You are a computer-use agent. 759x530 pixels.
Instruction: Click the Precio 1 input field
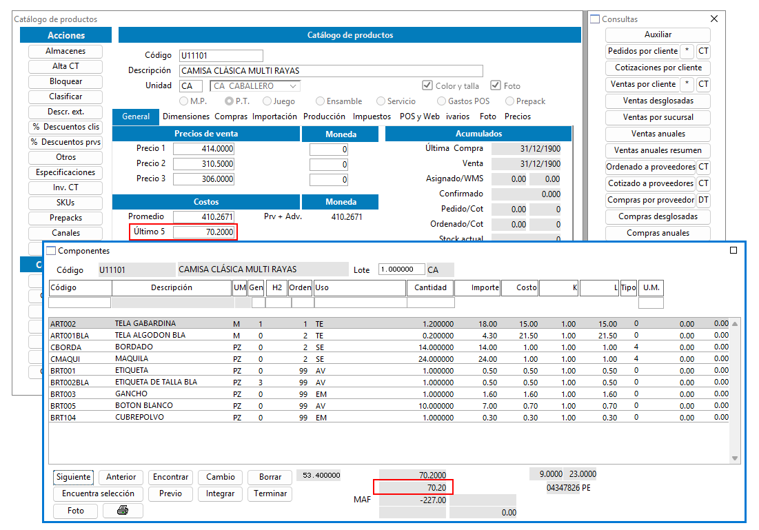(x=204, y=149)
